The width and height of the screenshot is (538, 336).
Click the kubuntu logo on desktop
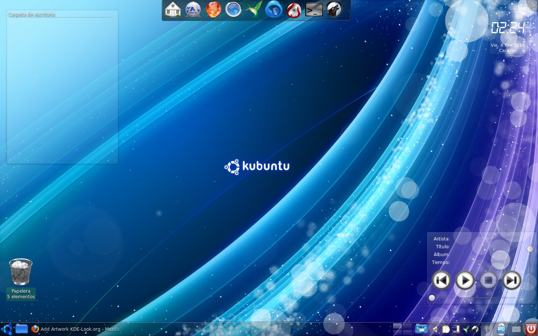257,167
